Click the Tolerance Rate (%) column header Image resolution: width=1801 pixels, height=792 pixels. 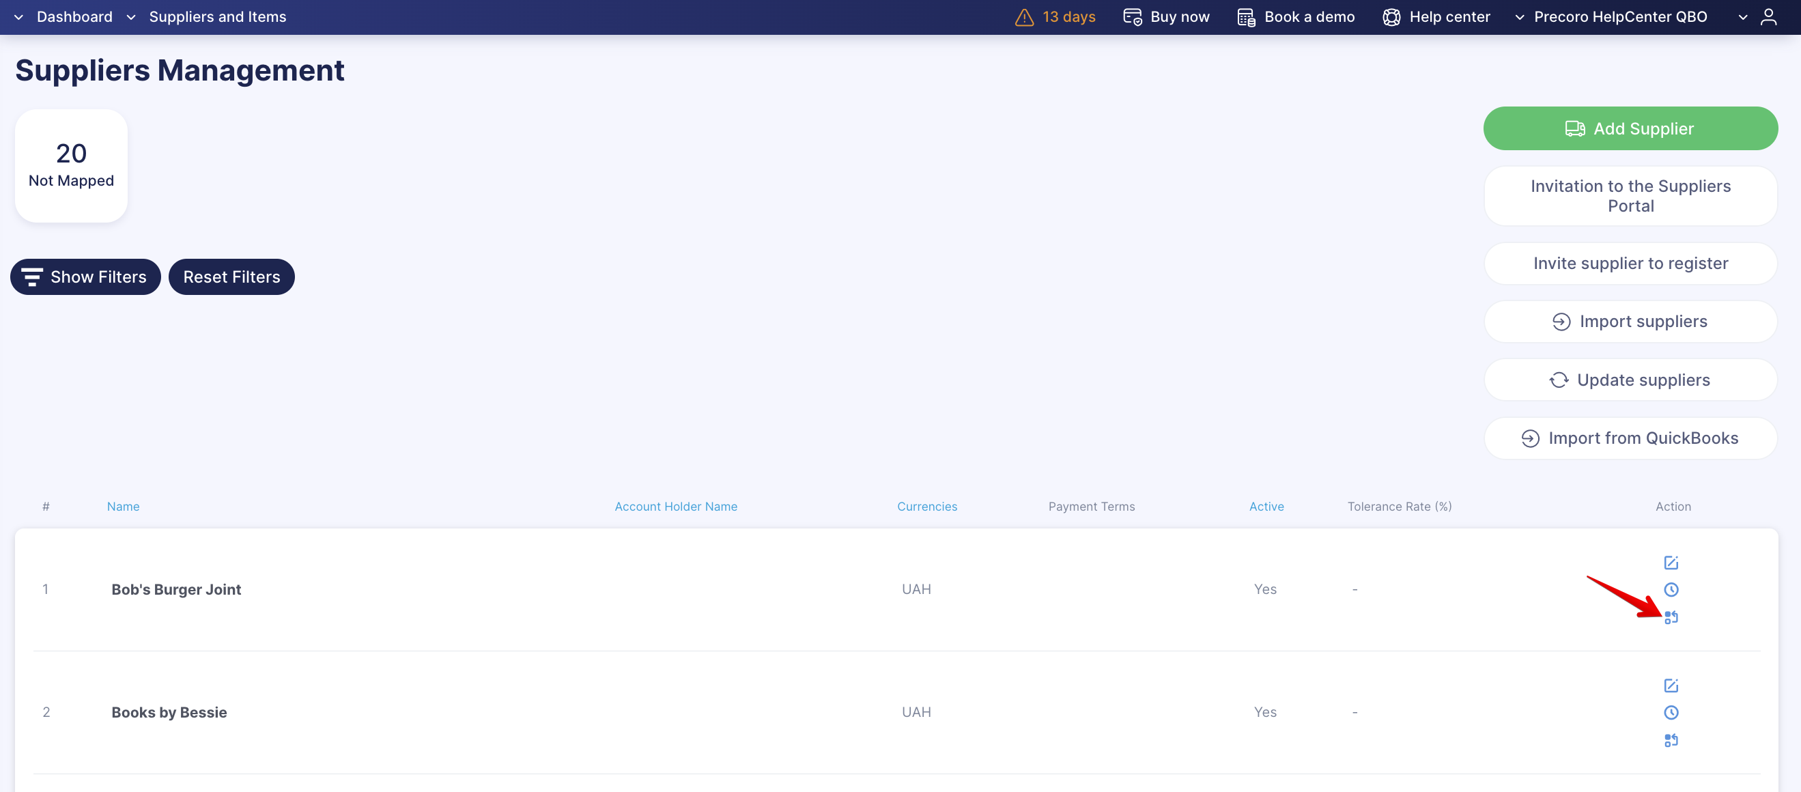(x=1400, y=507)
